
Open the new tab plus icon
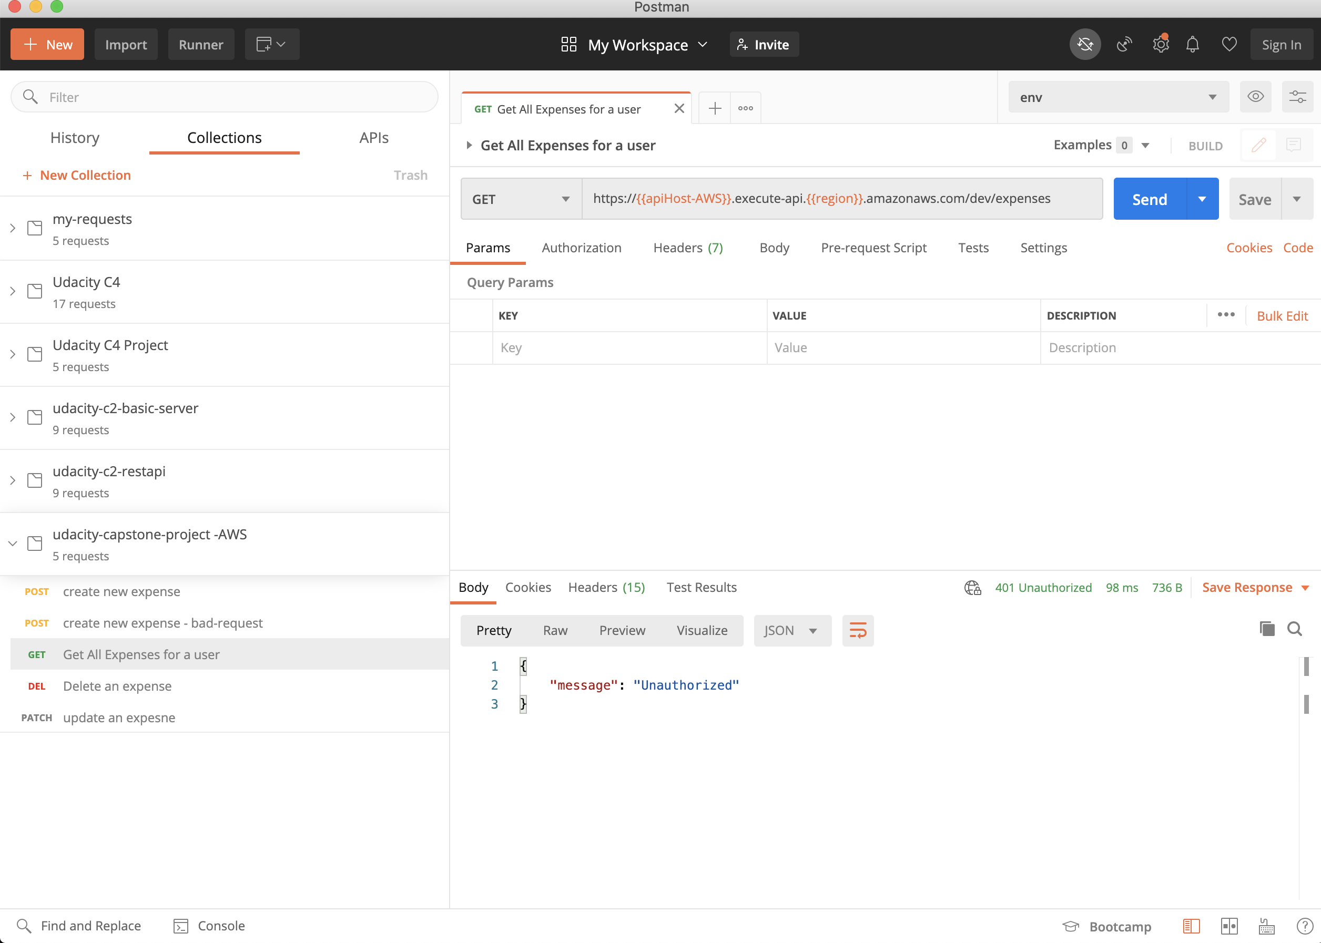[x=715, y=108]
